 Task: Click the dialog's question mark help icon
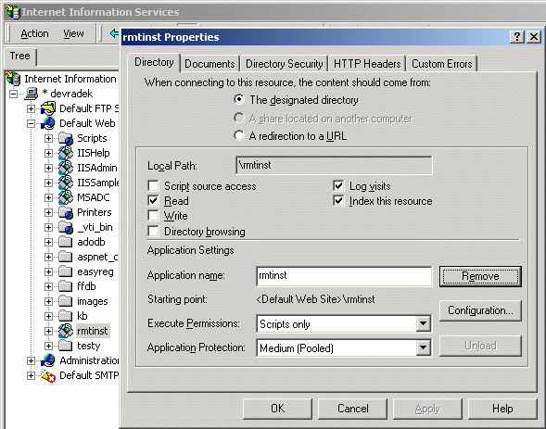click(517, 36)
